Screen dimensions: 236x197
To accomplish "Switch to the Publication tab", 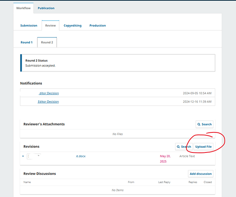I will [46, 8].
